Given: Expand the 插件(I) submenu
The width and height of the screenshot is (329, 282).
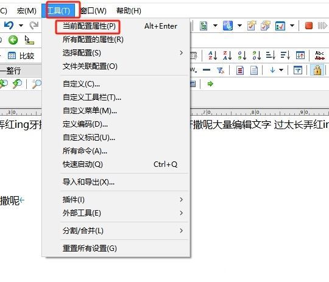Looking at the screenshot, I should pyautogui.click(x=116, y=200).
